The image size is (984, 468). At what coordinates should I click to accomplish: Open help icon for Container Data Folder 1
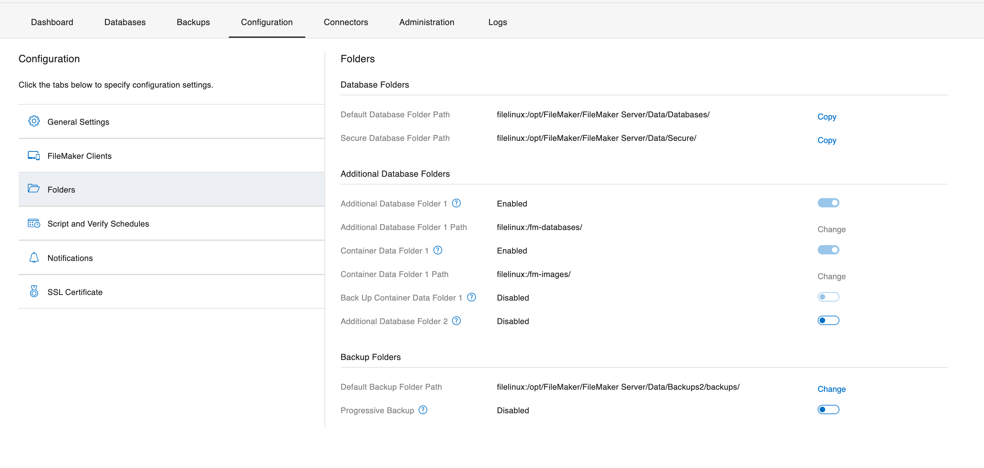click(x=438, y=250)
